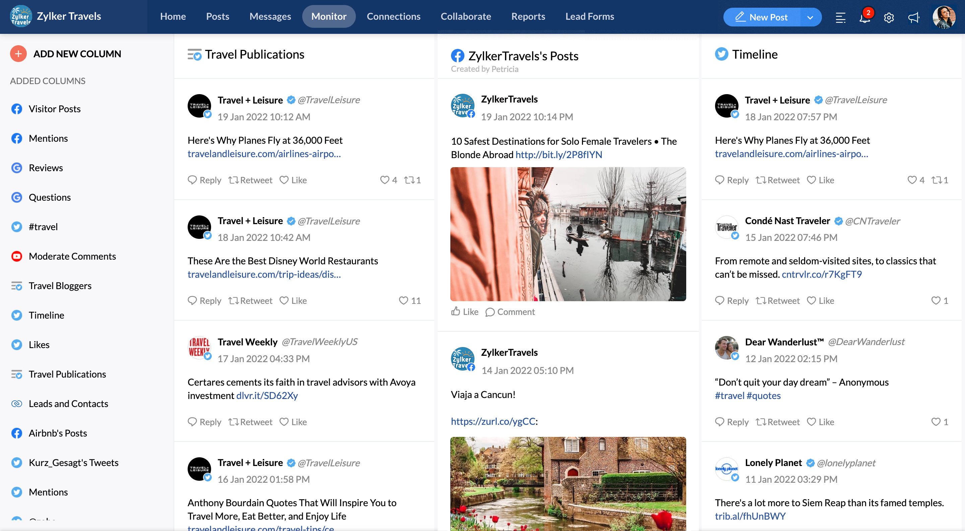Open the Cancun post village photo
The width and height of the screenshot is (965, 531).
pyautogui.click(x=568, y=483)
